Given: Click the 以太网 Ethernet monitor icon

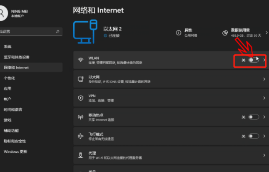Looking at the screenshot, I should click(80, 79).
